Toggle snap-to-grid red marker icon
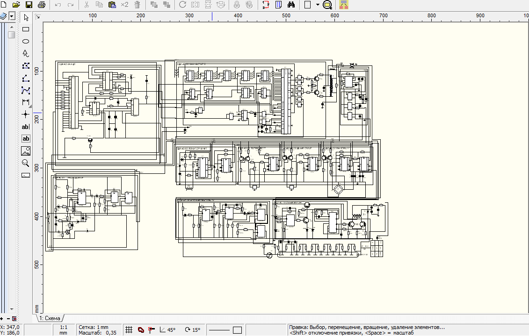 pos(152,330)
